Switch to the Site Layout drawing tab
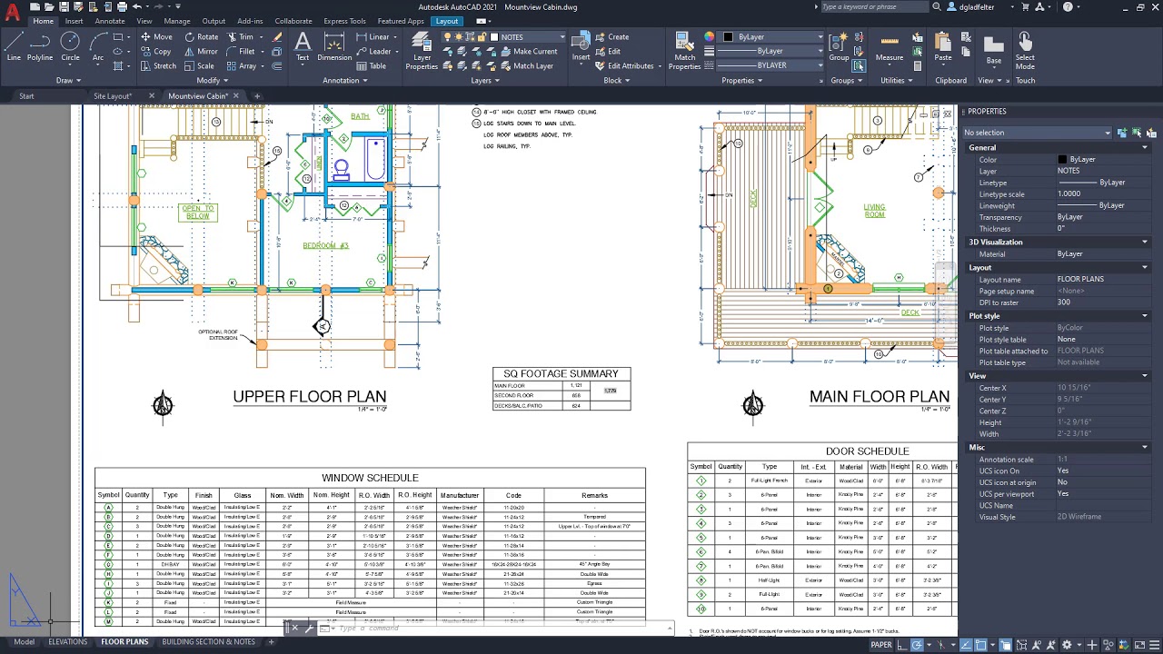The width and height of the screenshot is (1163, 654). pyautogui.click(x=113, y=96)
